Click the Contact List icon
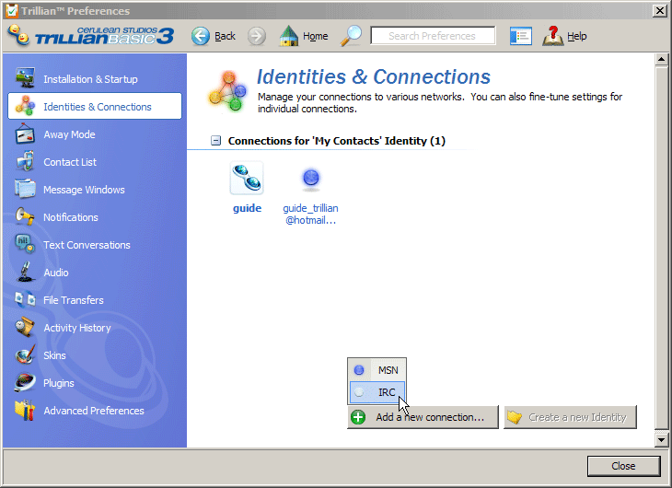The width and height of the screenshot is (672, 488). [x=25, y=161]
